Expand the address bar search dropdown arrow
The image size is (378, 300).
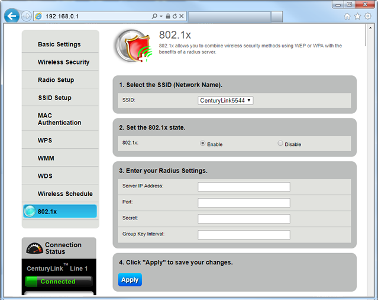161,16
